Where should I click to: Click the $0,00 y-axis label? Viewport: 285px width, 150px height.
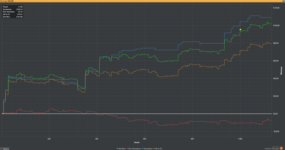coord(275,114)
